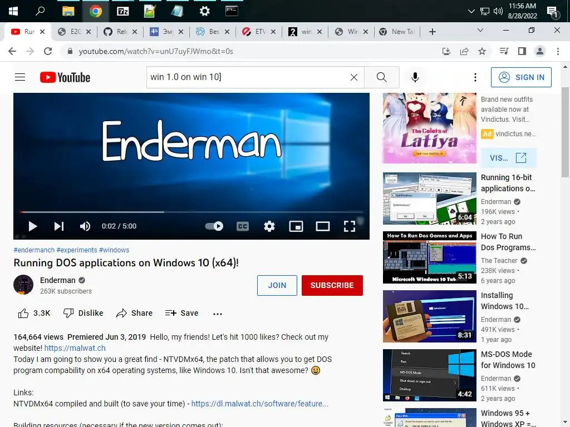Reload the page
The image size is (570, 427).
pos(48,51)
